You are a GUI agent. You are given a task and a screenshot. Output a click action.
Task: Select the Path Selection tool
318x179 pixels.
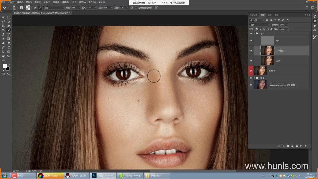tap(3, 52)
